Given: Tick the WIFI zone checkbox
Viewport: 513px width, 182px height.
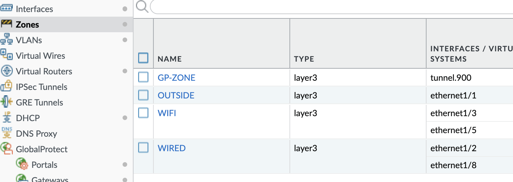Looking at the screenshot, I should [x=143, y=113].
